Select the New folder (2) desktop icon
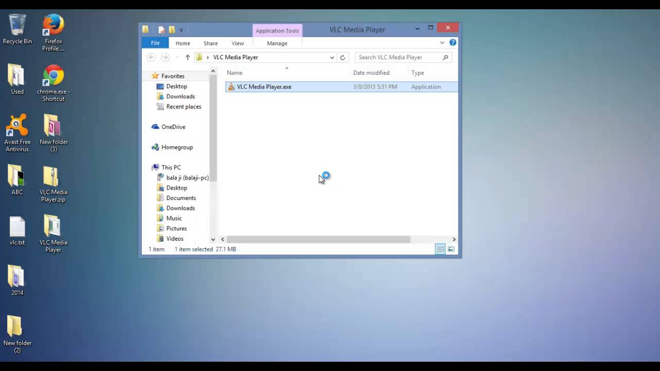Image resolution: width=660 pixels, height=371 pixels. pyautogui.click(x=17, y=334)
